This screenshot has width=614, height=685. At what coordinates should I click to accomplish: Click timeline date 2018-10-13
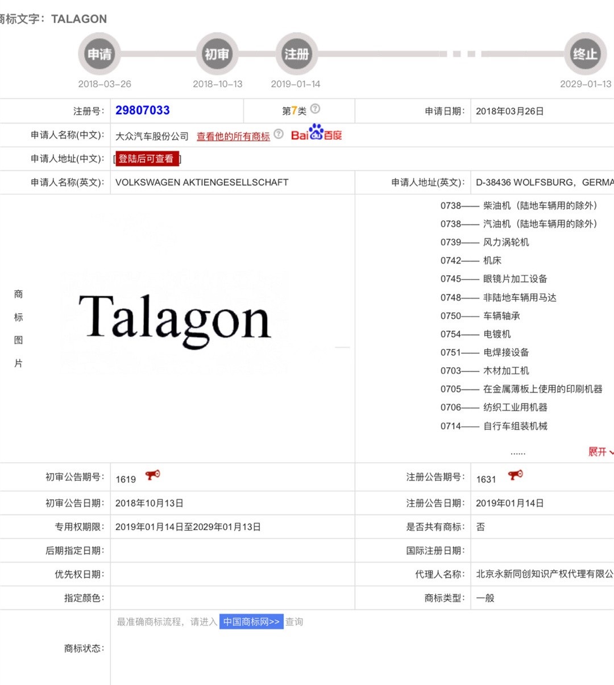(218, 84)
